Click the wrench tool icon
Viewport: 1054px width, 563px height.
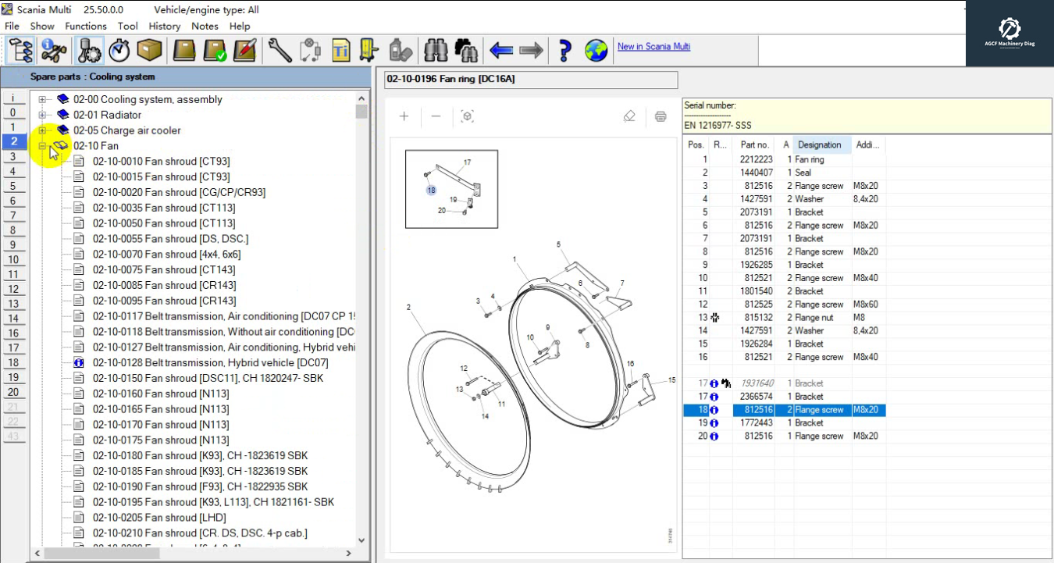click(279, 51)
